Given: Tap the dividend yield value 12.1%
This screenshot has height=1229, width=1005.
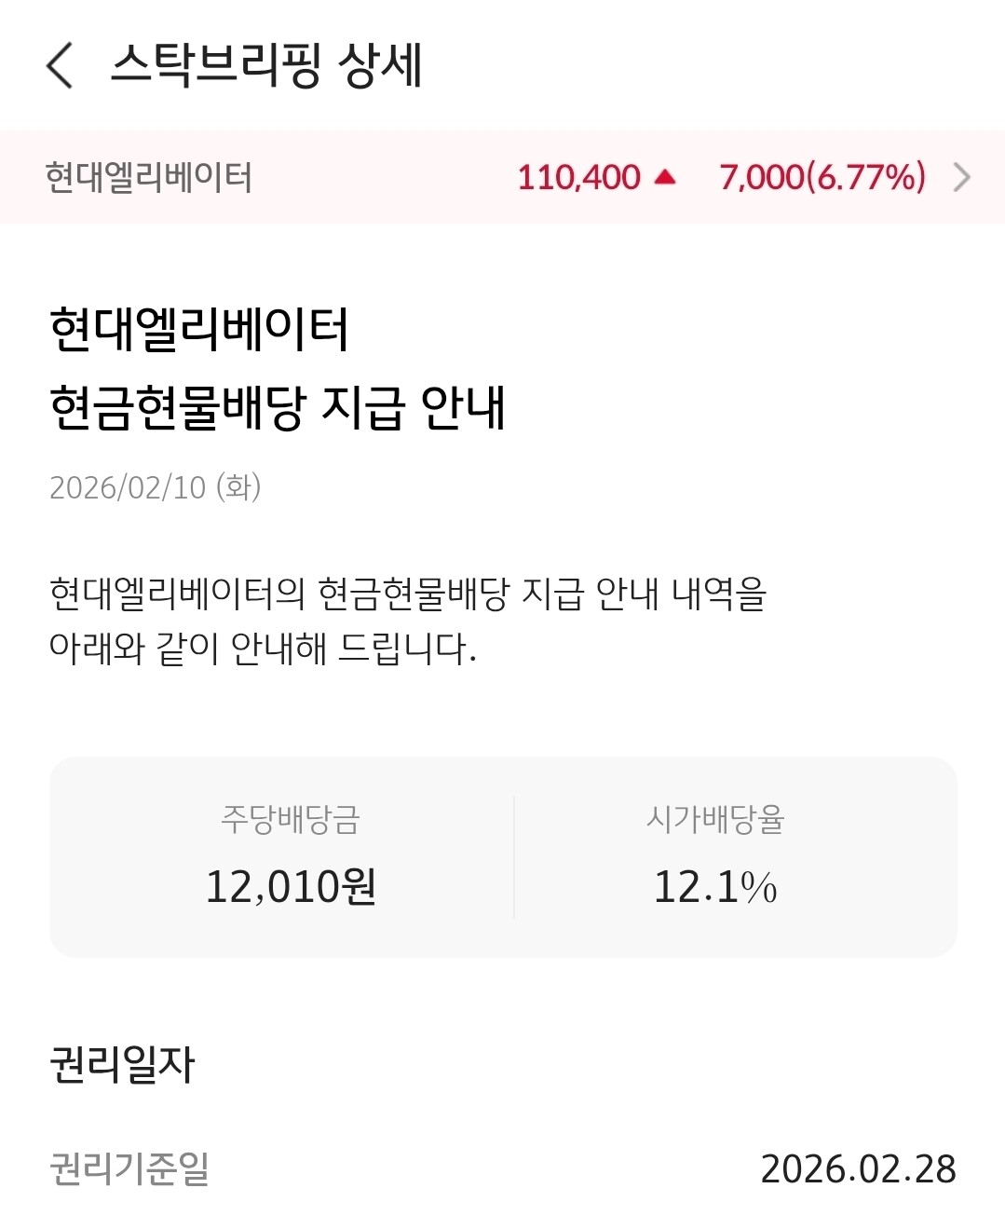Looking at the screenshot, I should point(715,886).
